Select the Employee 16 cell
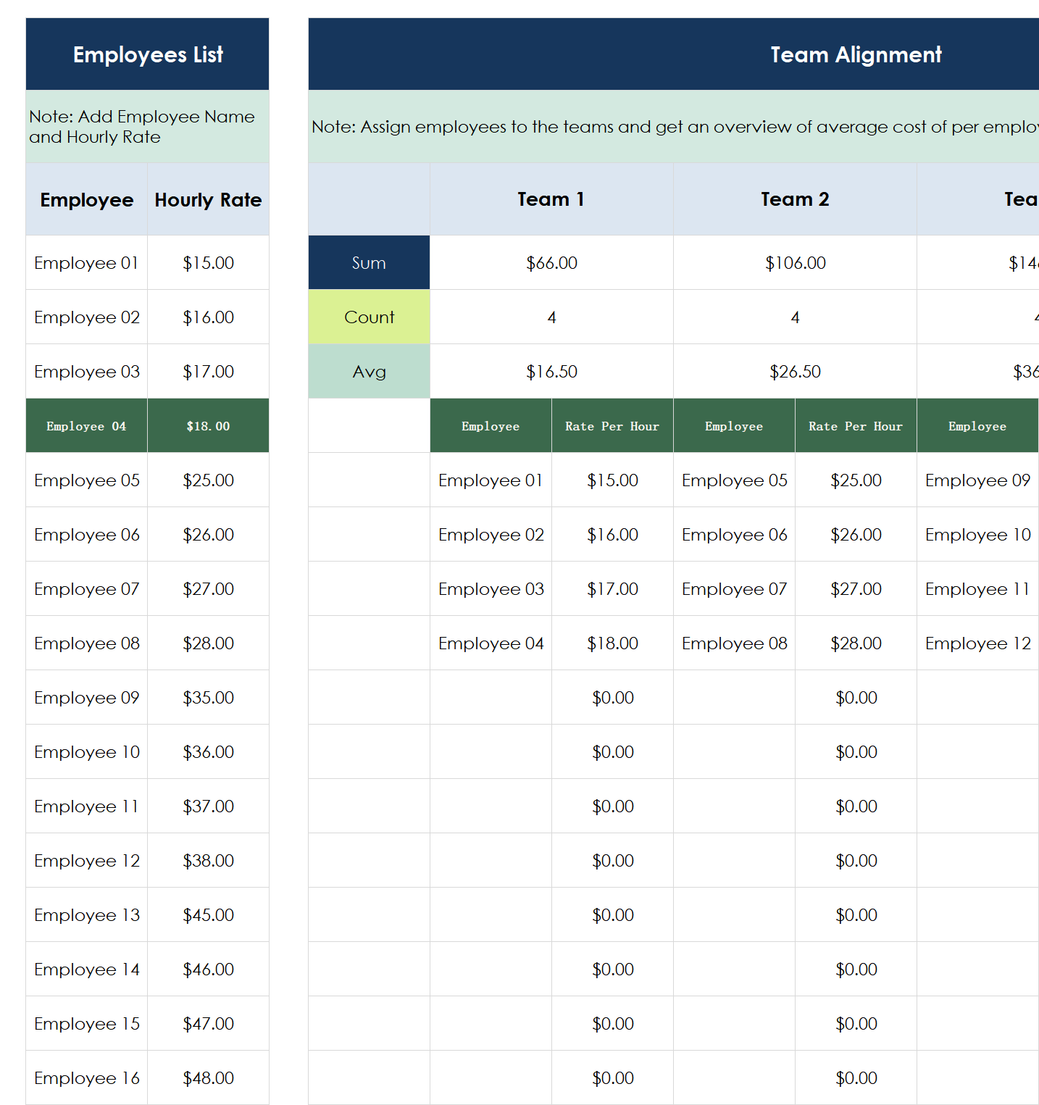 [87, 1078]
